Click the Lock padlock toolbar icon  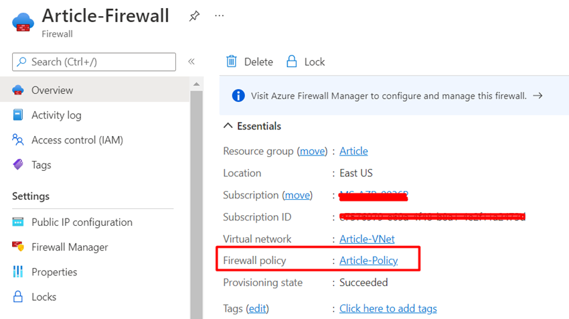(x=292, y=62)
